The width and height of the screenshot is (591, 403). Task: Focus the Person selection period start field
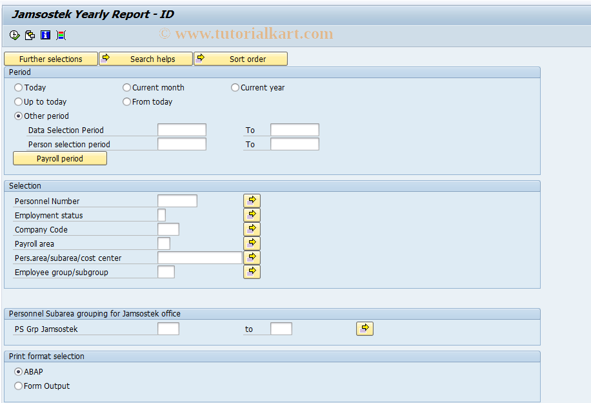point(182,144)
